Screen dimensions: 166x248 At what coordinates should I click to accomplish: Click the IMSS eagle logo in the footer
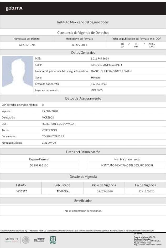tap(53, 240)
